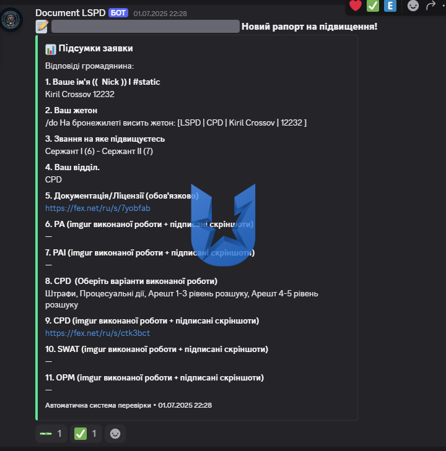Click the БОТ badge next to username
Viewport: 446px width, 451px height.
pyautogui.click(x=118, y=13)
